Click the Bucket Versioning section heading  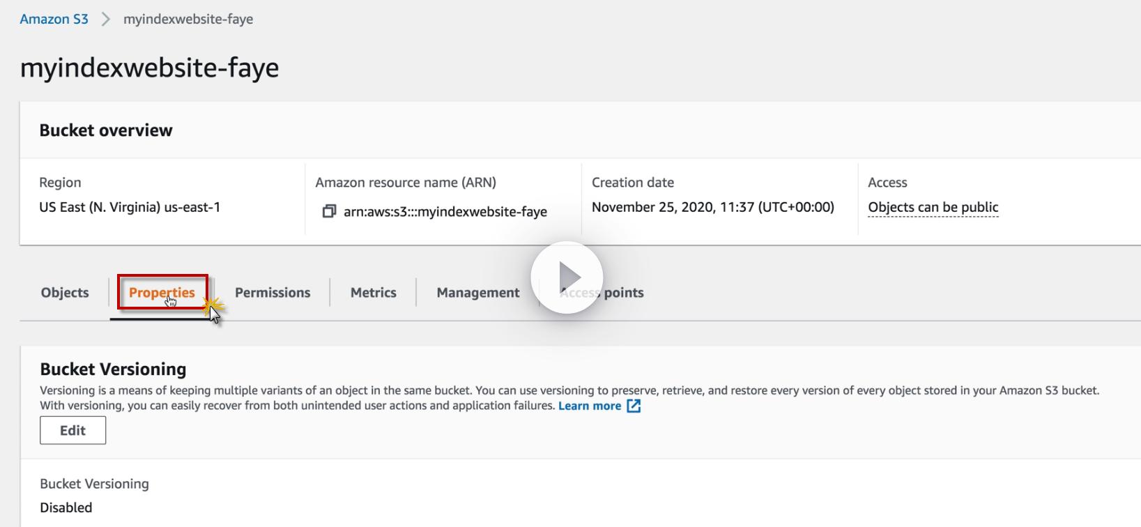(x=113, y=369)
